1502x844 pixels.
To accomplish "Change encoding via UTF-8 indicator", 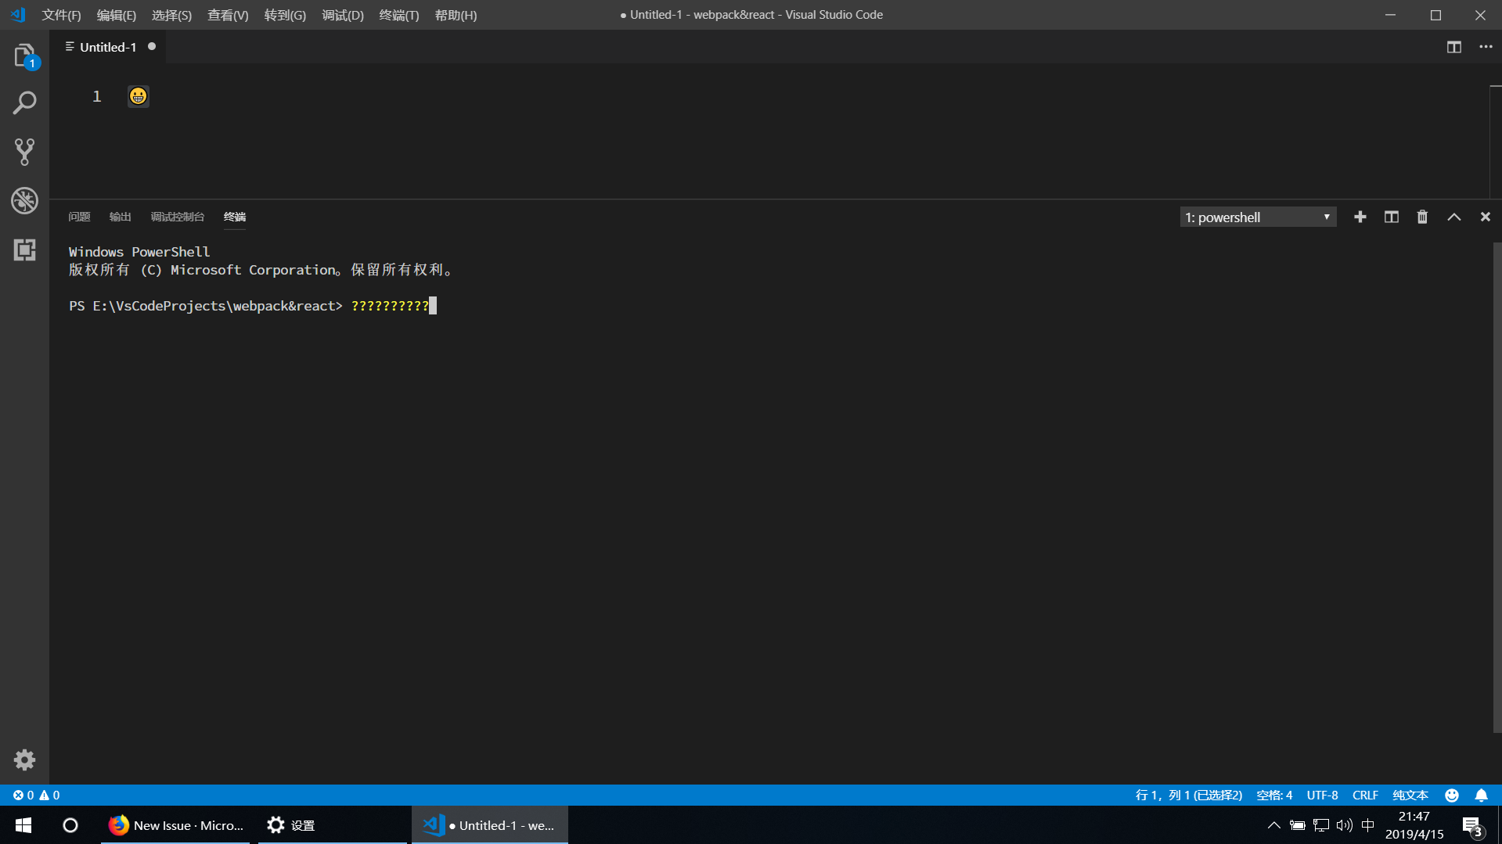I will (1322, 795).
